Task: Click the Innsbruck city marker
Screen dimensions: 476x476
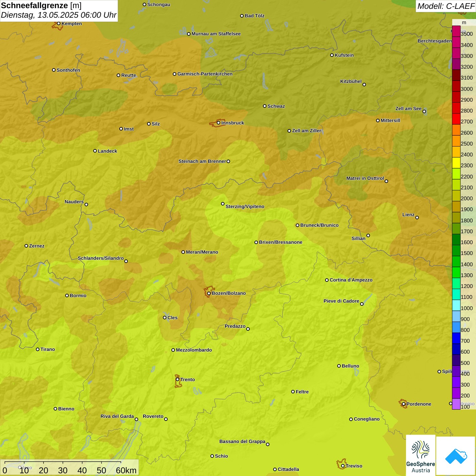Action: pos(219,123)
